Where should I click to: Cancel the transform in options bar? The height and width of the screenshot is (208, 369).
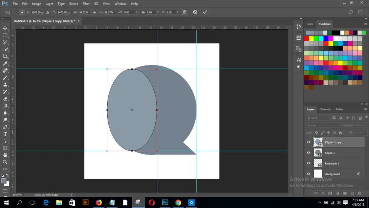point(195,12)
